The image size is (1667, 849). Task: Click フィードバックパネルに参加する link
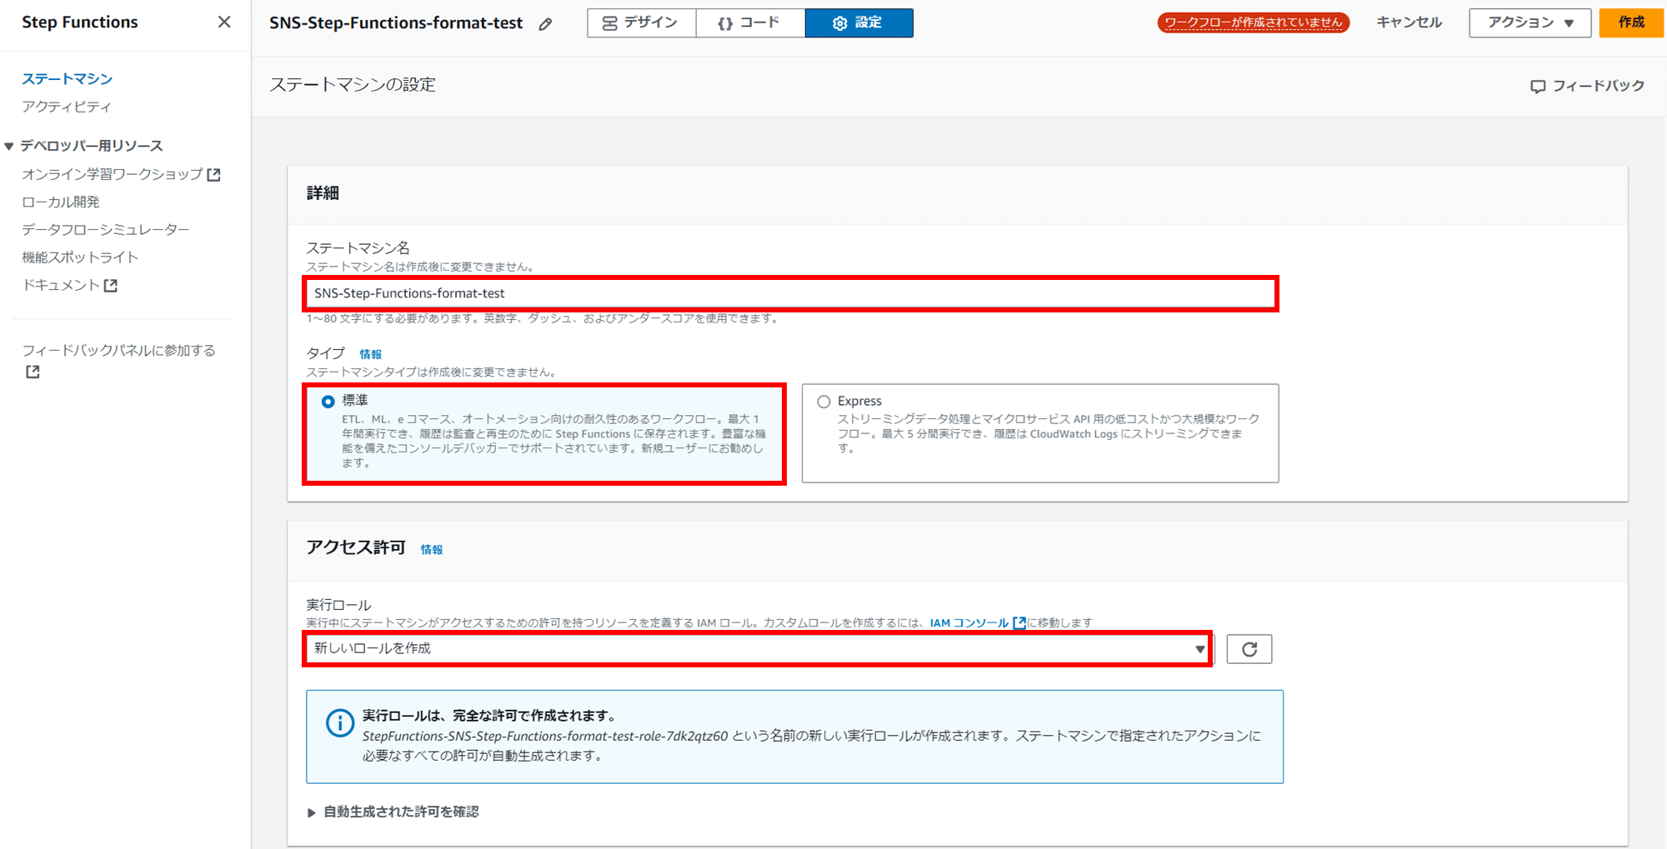tap(118, 350)
